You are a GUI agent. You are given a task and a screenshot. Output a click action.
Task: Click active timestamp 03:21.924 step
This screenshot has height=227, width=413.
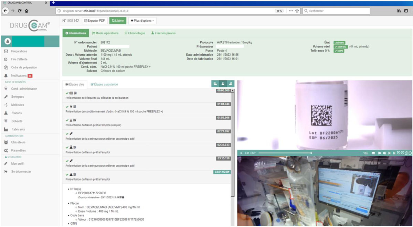(x=222, y=172)
